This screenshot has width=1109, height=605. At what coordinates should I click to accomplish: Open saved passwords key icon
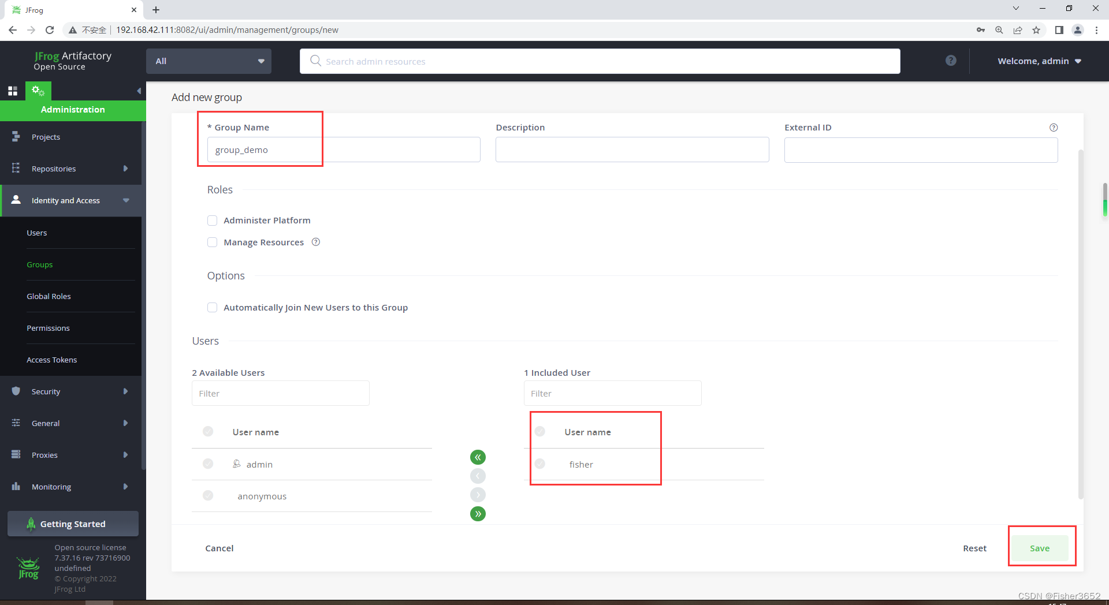tap(980, 30)
